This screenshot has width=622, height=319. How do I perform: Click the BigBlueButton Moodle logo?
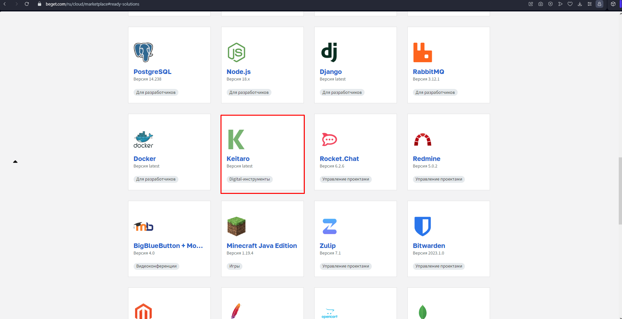143,226
